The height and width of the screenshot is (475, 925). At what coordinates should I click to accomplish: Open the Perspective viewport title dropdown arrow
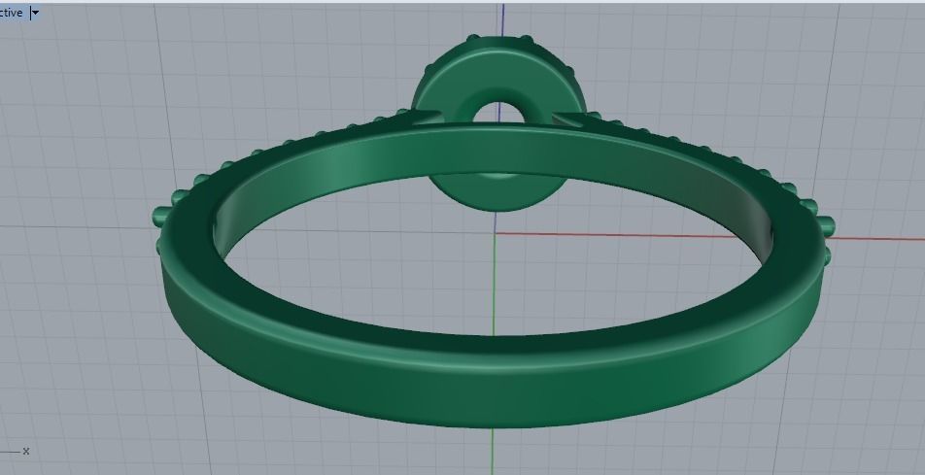click(x=35, y=13)
